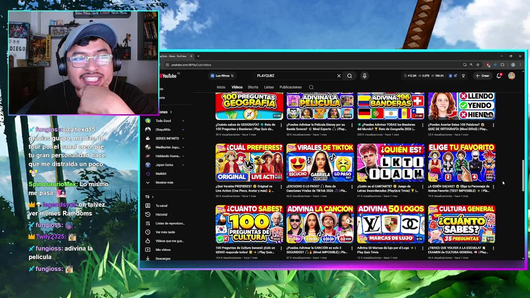Viewport: 530px width, 298px height.
Task: Open options menu for Elige tu personaje anime video
Action: (x=493, y=187)
